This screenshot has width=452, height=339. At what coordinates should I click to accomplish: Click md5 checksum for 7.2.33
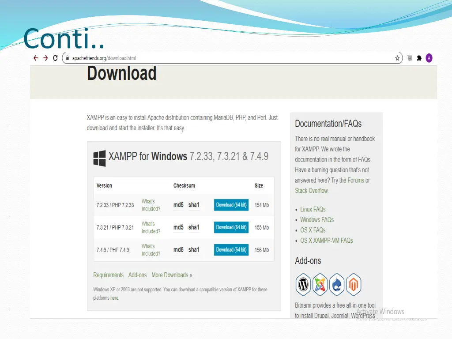pos(178,205)
